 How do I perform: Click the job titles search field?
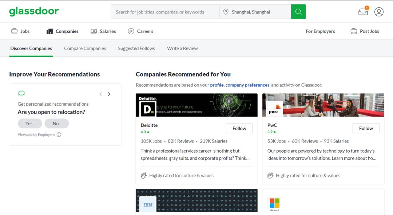click(165, 12)
